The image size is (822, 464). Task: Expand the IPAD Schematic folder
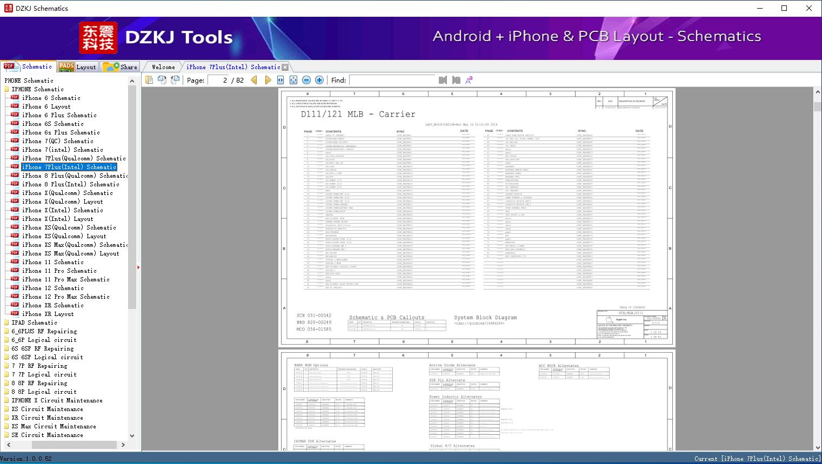(34, 322)
